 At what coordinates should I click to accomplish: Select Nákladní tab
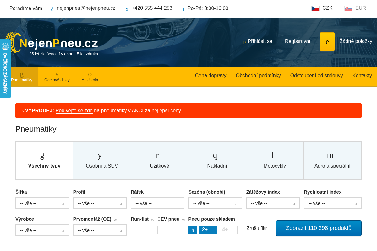point(217,160)
